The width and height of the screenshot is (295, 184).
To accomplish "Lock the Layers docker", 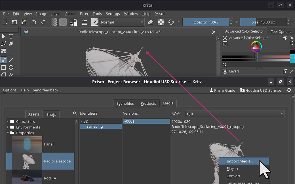I will pyautogui.click(x=225, y=71).
